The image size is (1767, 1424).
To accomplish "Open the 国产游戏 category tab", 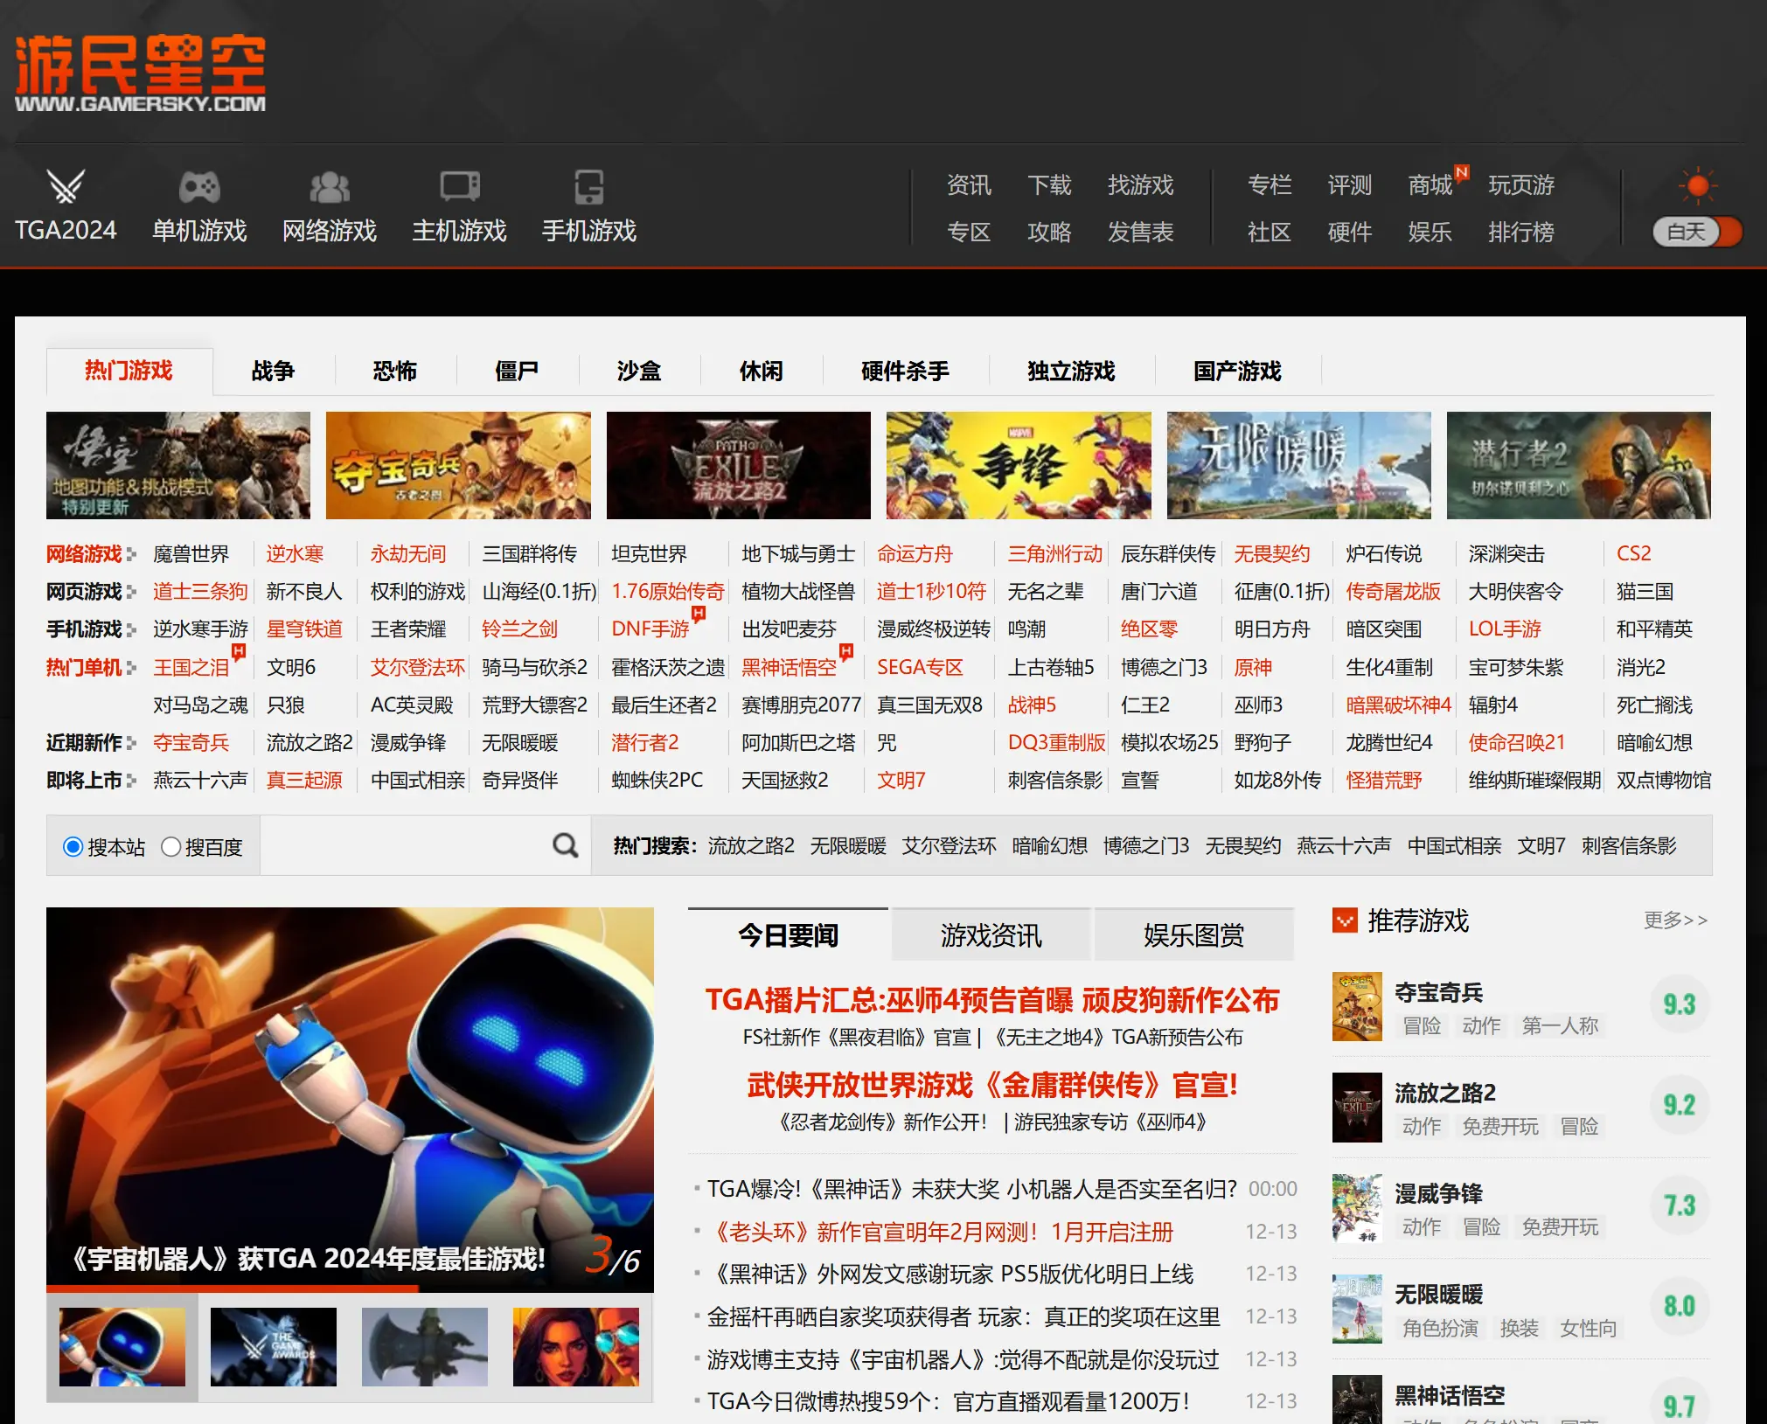I will (x=1237, y=371).
